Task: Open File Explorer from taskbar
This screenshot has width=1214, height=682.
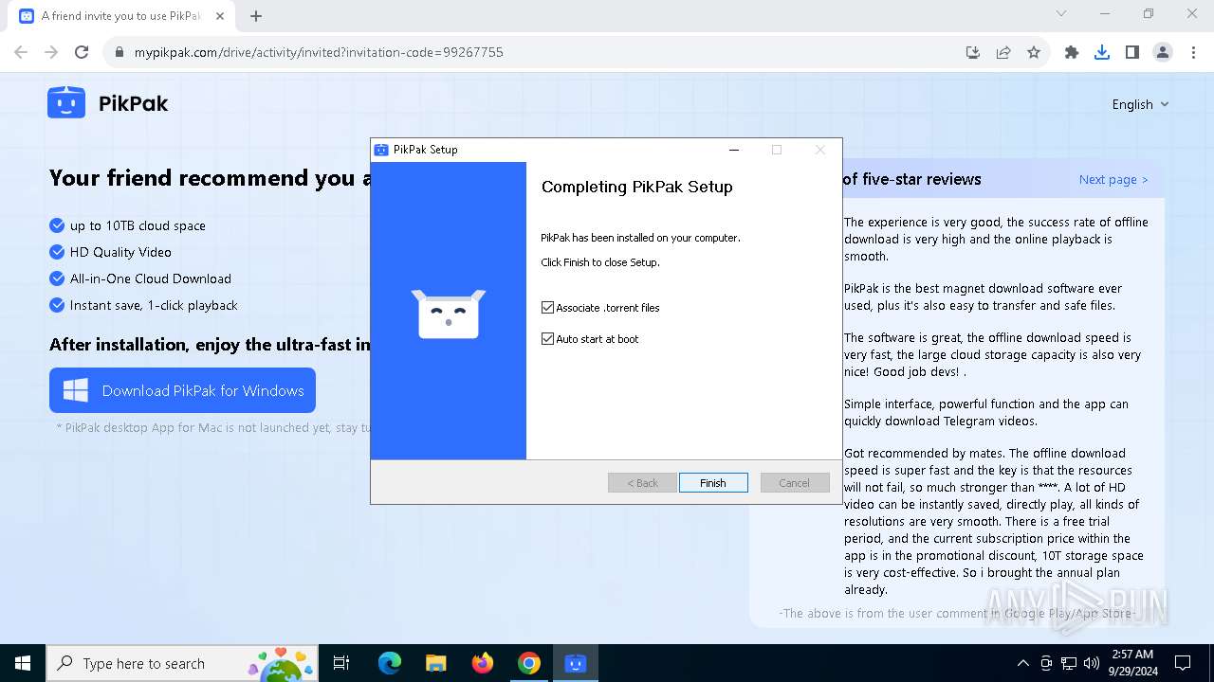Action: (x=436, y=663)
